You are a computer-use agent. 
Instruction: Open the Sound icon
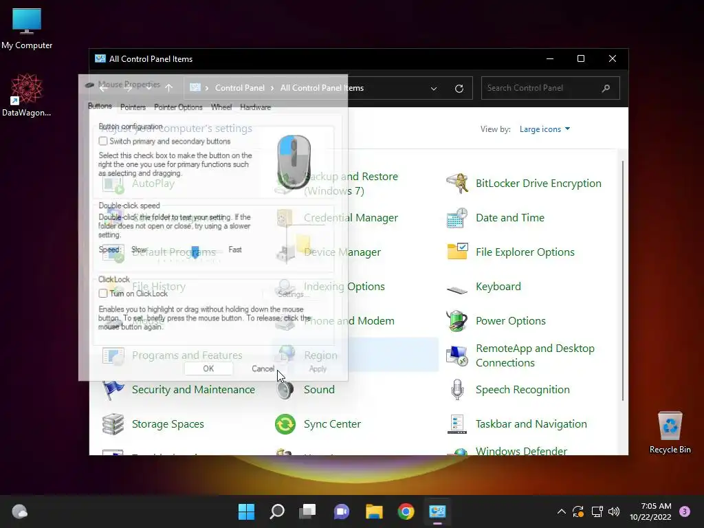(x=285, y=390)
